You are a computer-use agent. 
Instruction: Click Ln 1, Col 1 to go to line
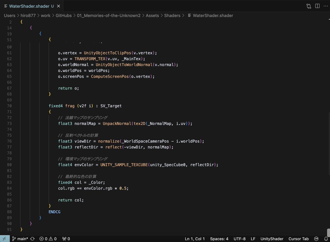coord(195,239)
